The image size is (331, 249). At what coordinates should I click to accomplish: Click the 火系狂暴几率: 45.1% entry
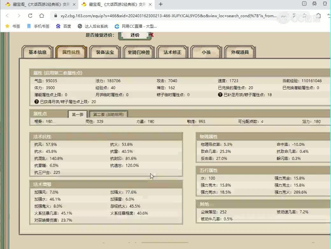click(53, 213)
